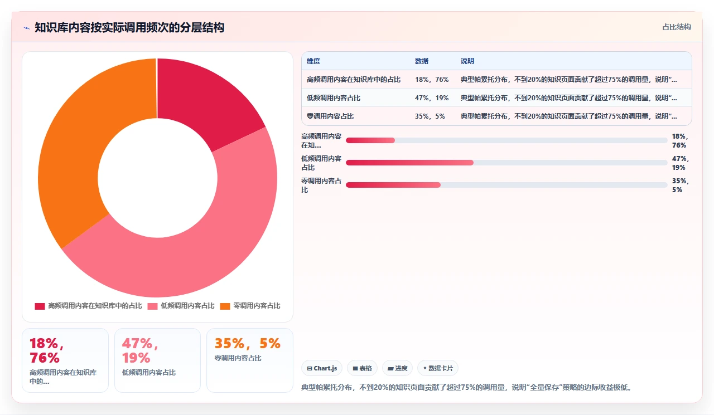
Task: Click the 维度 column header
Action: tap(314, 61)
